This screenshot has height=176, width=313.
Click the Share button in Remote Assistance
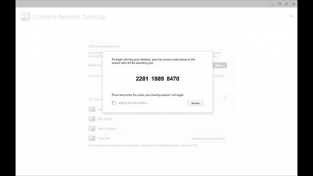219,65
